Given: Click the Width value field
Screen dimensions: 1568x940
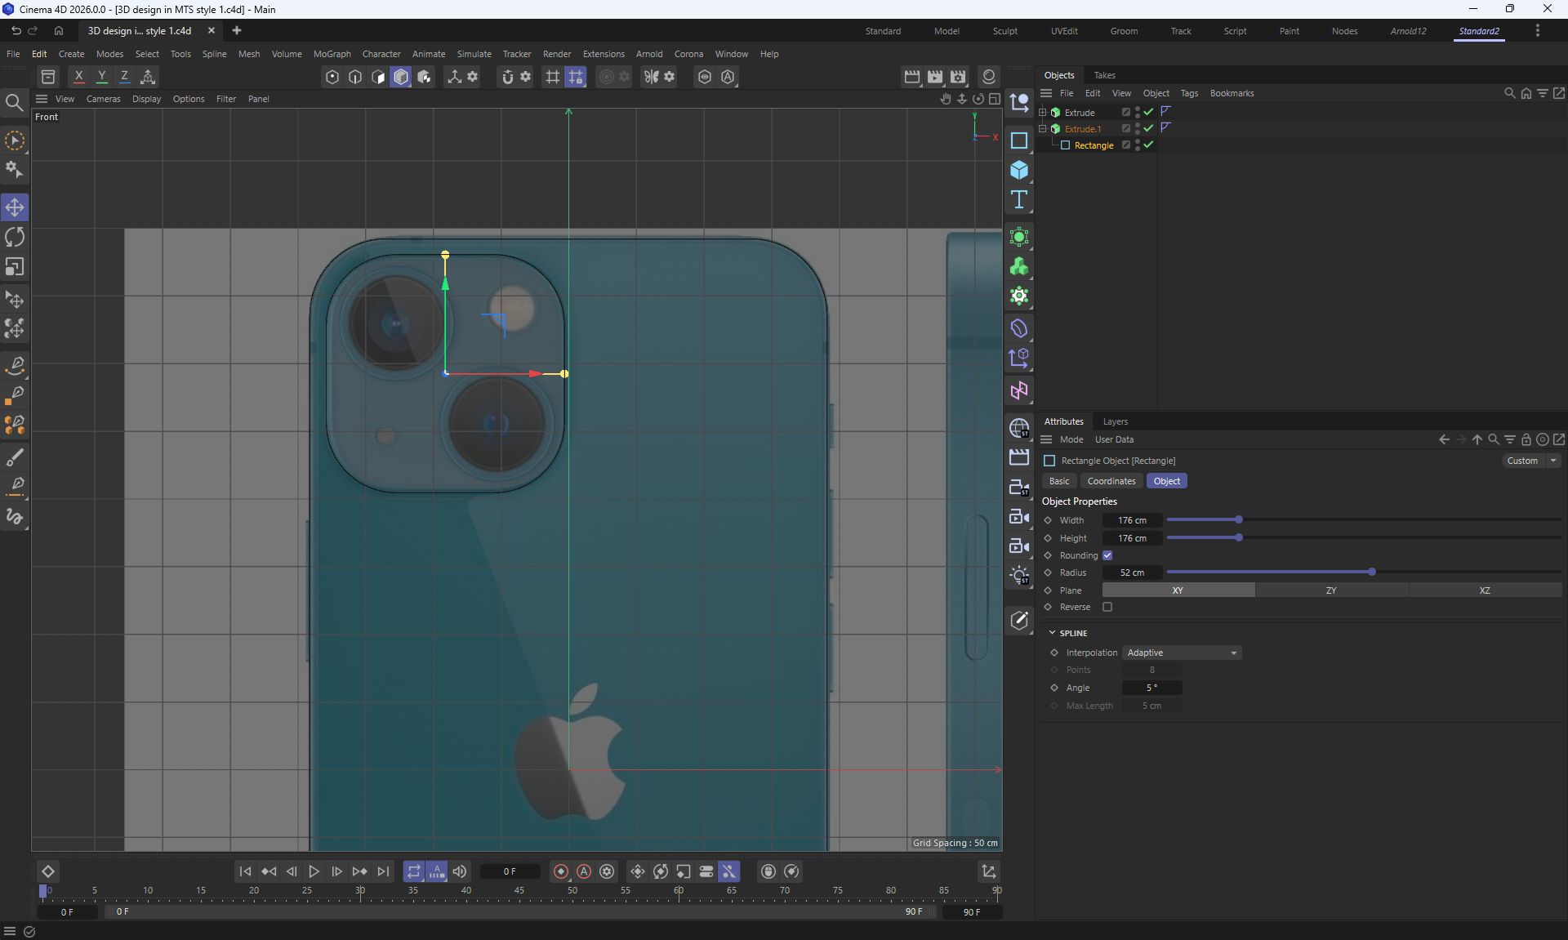Looking at the screenshot, I should pyautogui.click(x=1132, y=520).
